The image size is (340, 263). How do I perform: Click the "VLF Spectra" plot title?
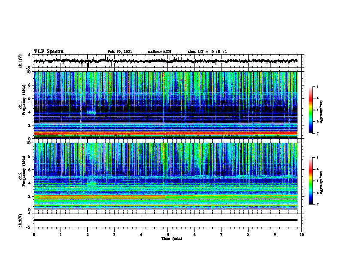coord(49,52)
